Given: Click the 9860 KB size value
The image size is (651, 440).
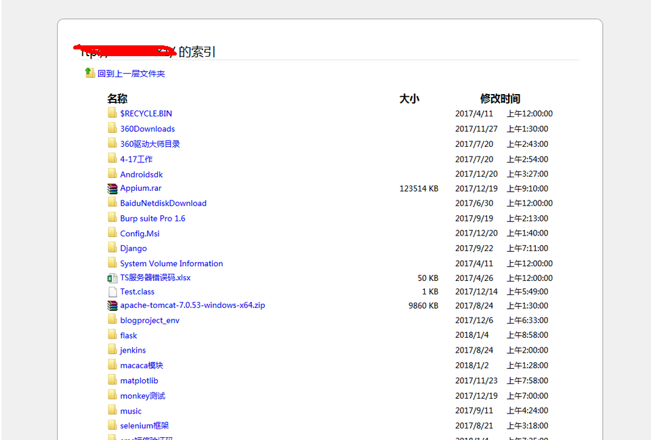Looking at the screenshot, I should (x=423, y=306).
